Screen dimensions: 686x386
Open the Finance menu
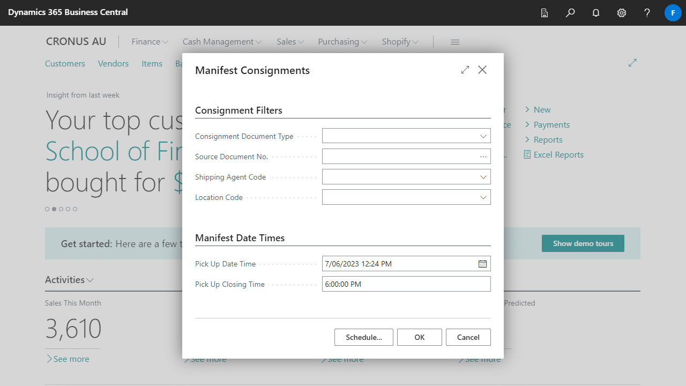point(150,42)
